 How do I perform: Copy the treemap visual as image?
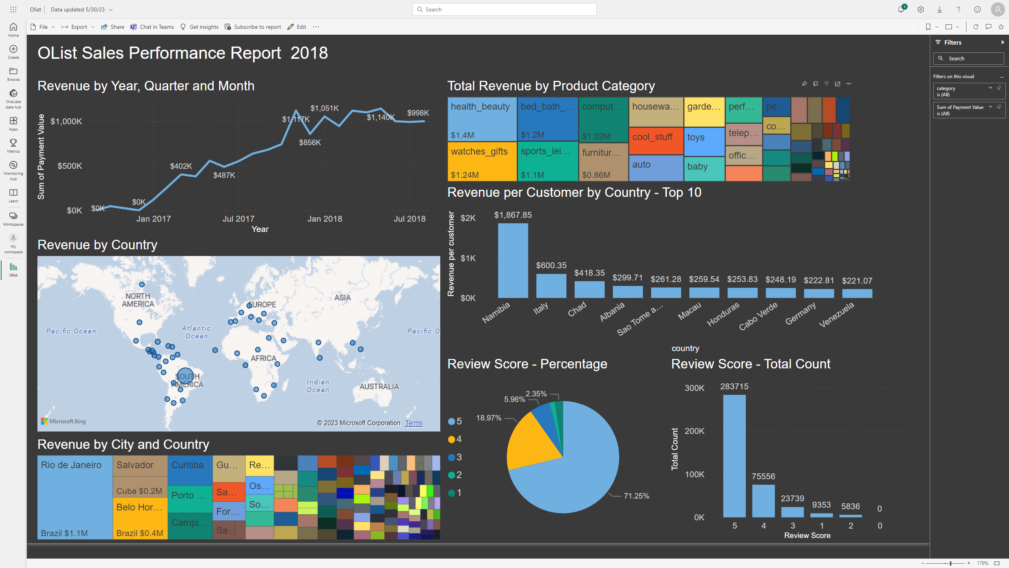[815, 84]
